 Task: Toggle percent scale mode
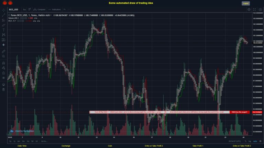point(245,141)
